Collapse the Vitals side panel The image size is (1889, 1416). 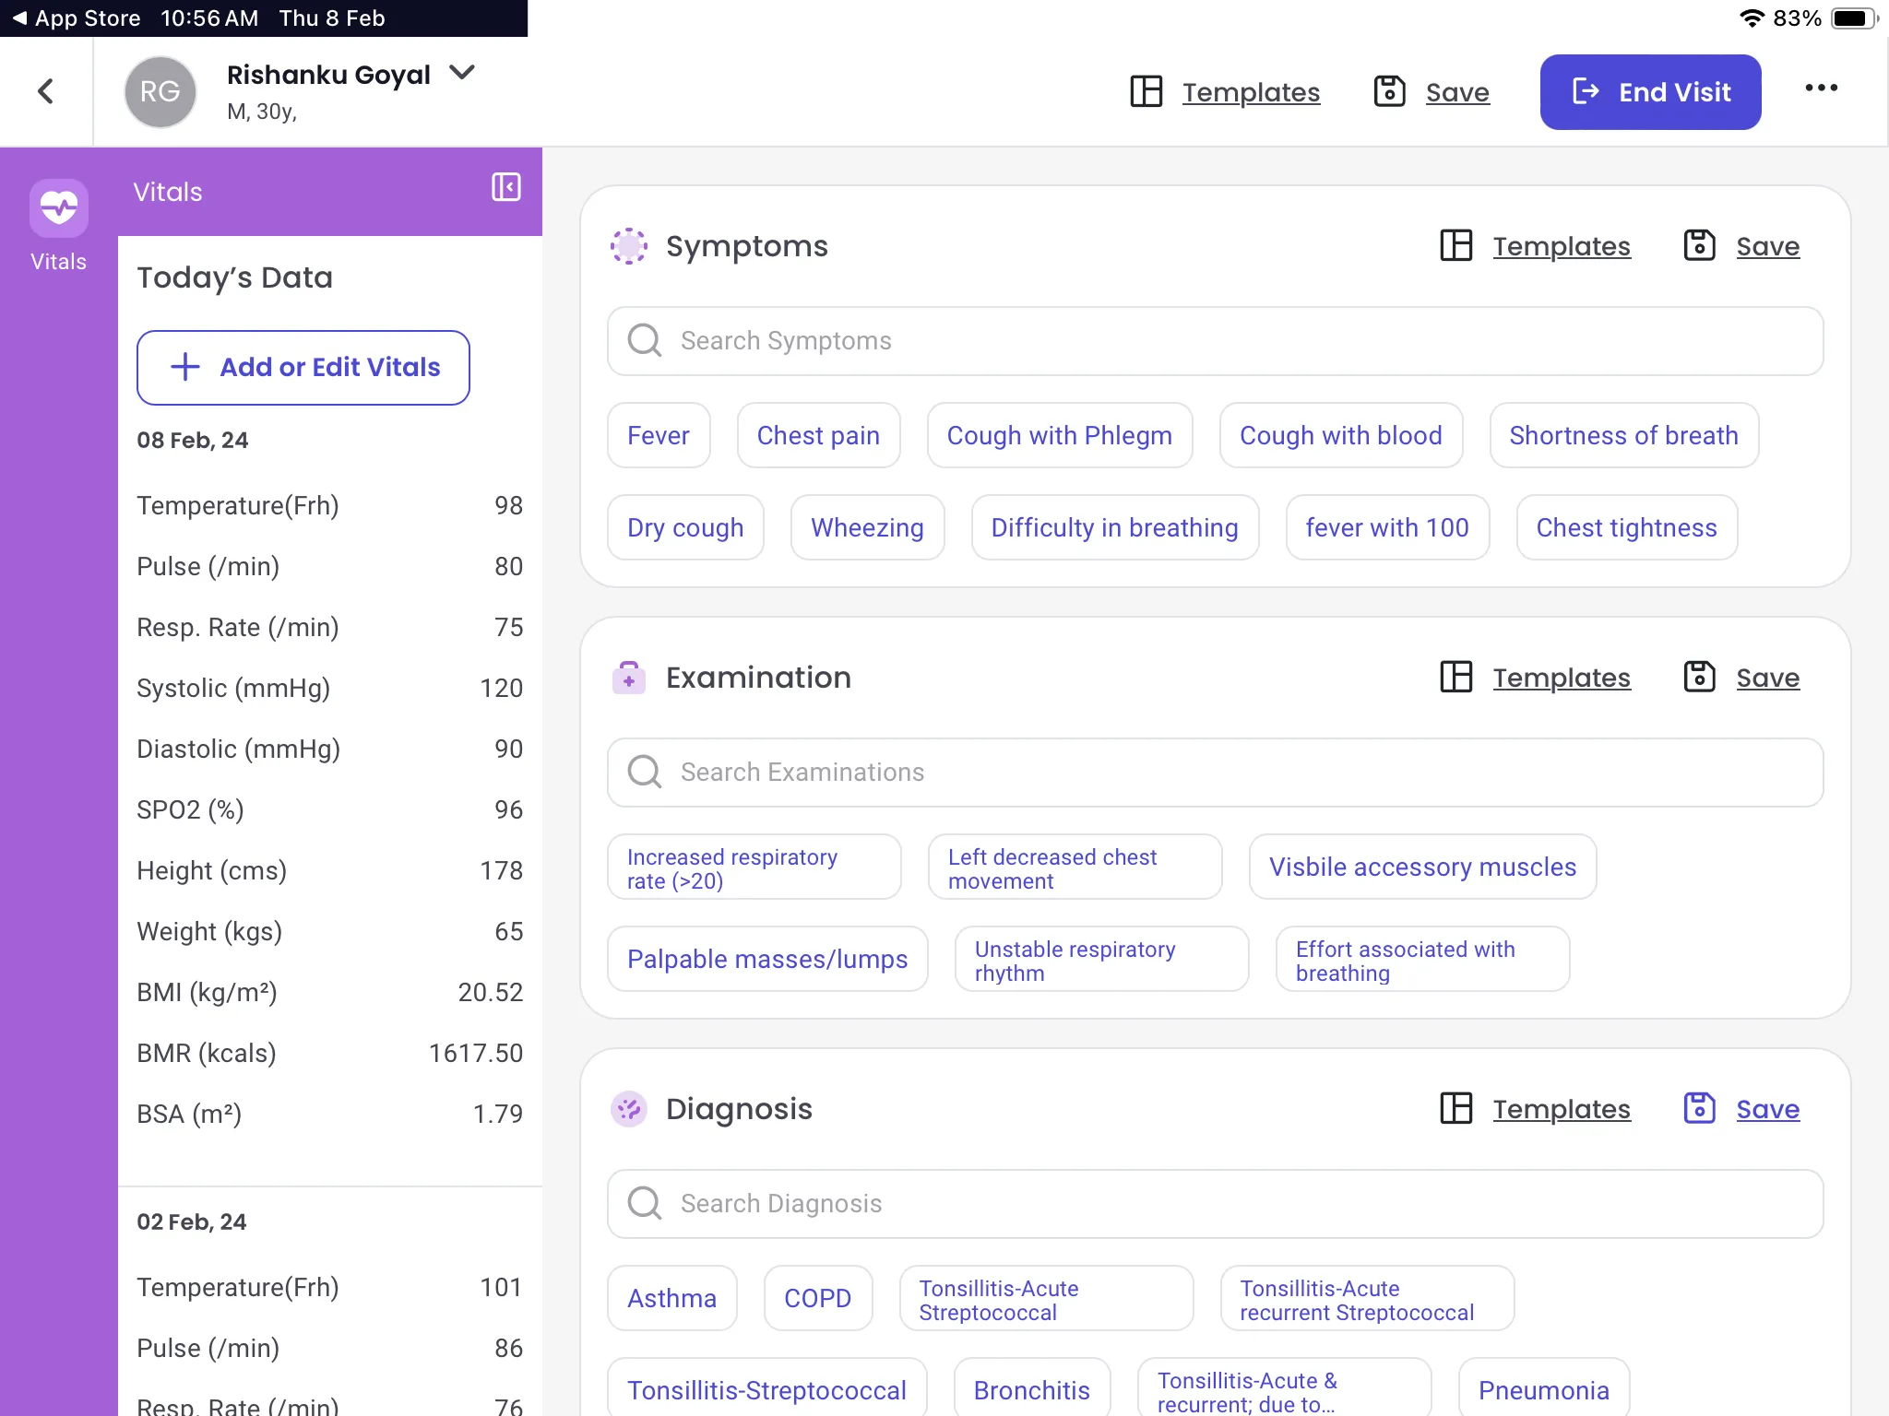(x=505, y=187)
